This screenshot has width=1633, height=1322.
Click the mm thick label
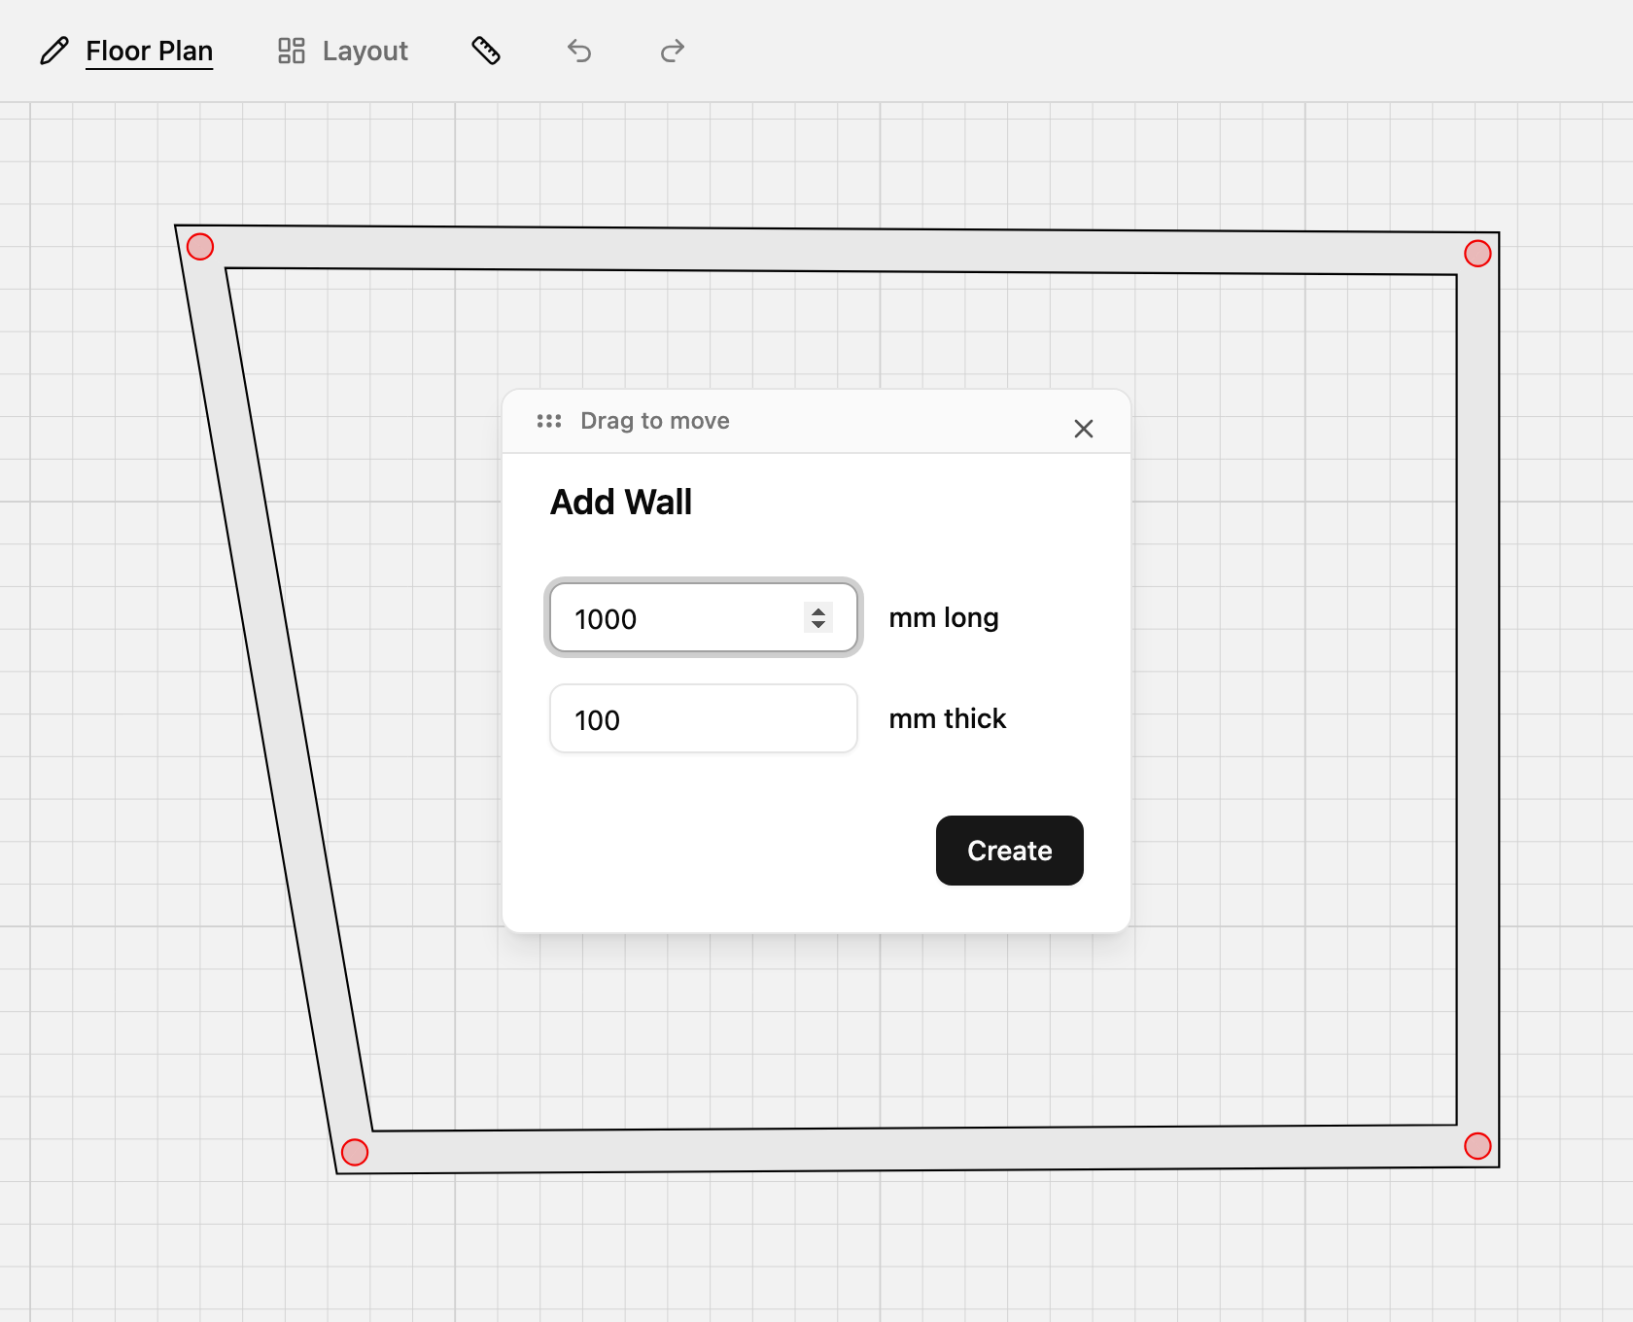coord(948,718)
